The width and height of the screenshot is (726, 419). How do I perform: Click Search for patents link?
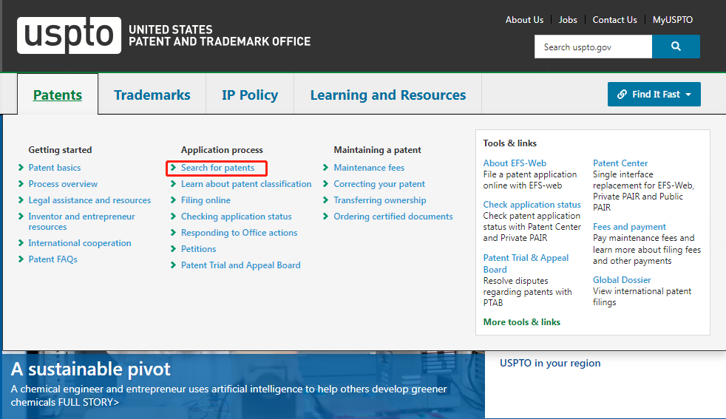coord(217,168)
